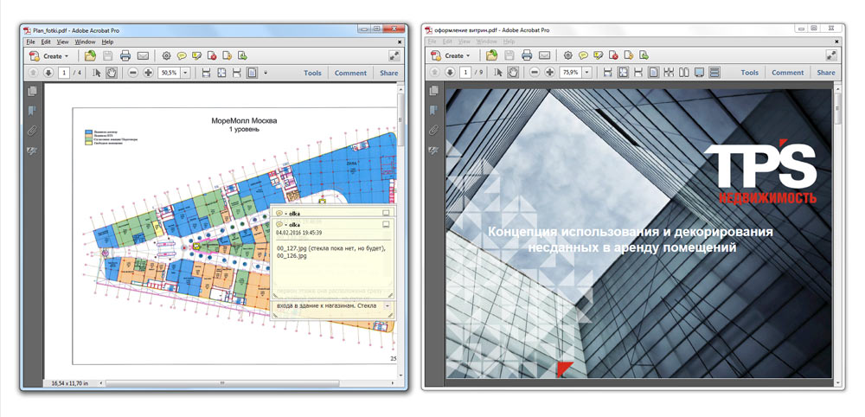Image resolution: width=865 pixels, height=417 pixels.
Task: Toggle Two Page View in right window toolbar
Action: click(x=684, y=73)
